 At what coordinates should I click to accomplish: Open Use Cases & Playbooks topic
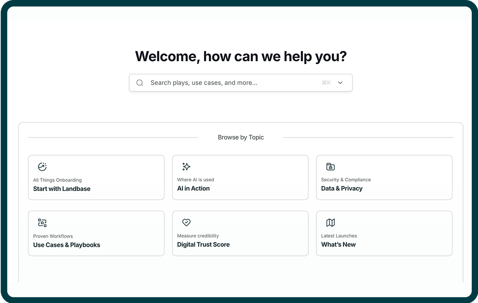tap(96, 233)
